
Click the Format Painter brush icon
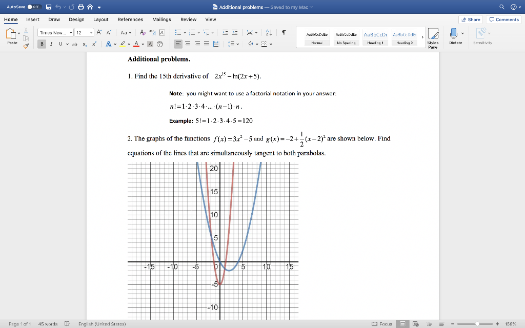click(26, 46)
